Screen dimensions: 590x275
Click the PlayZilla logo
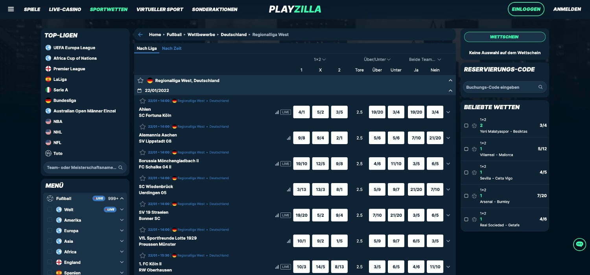pos(295,9)
